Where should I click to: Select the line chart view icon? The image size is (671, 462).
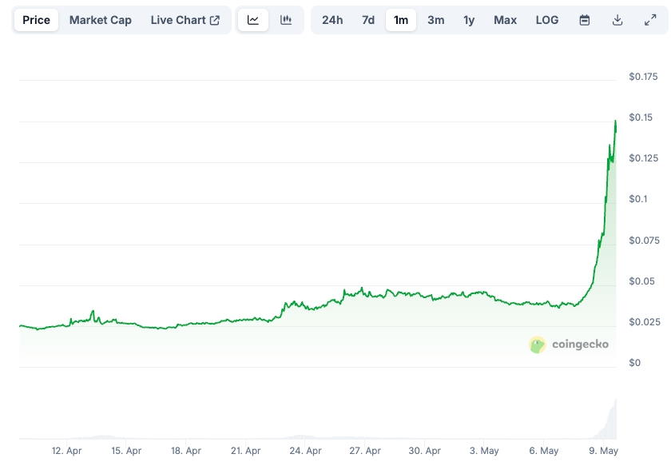click(253, 20)
